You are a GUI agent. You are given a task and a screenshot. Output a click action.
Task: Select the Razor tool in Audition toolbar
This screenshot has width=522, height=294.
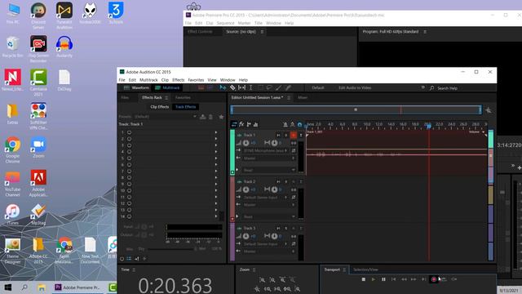[x=232, y=87]
